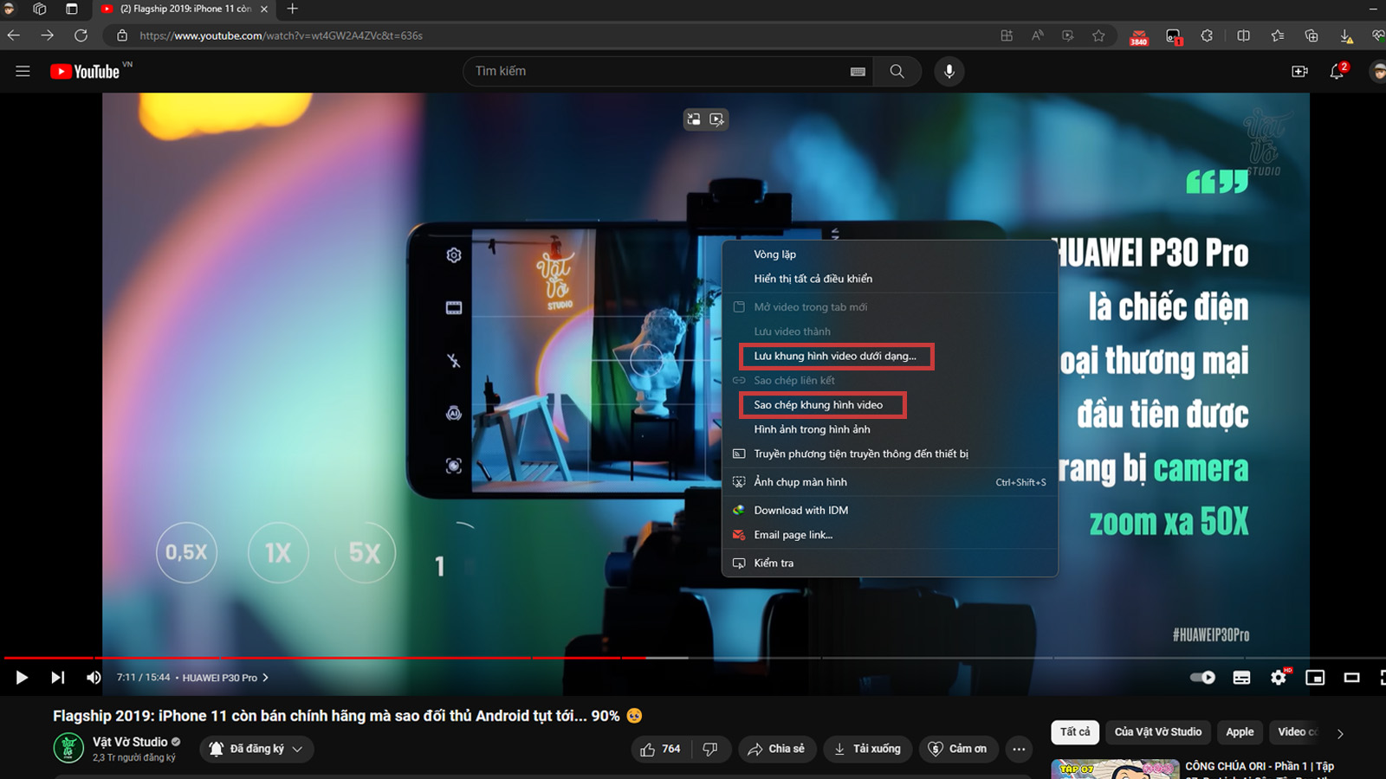1386x779 pixels.
Task: Open browser downloads
Action: tap(1346, 35)
